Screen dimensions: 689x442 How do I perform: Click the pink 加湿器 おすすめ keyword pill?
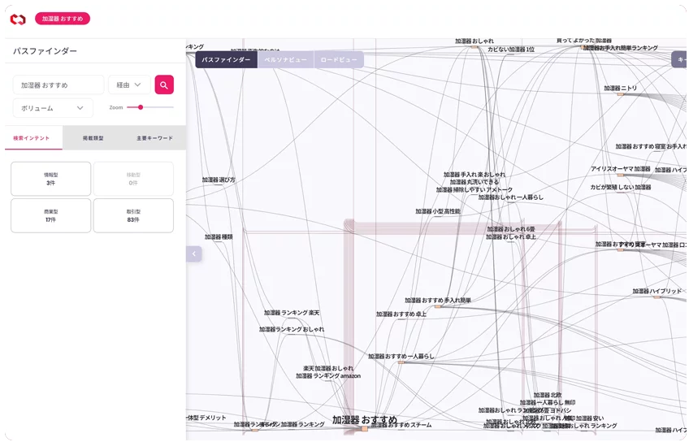(63, 19)
